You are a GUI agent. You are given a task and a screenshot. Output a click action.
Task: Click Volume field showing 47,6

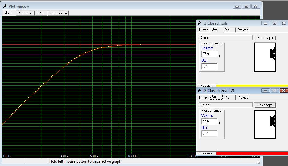coord(209,122)
